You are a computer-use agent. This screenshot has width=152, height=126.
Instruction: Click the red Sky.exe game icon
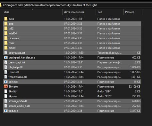coord(6,86)
